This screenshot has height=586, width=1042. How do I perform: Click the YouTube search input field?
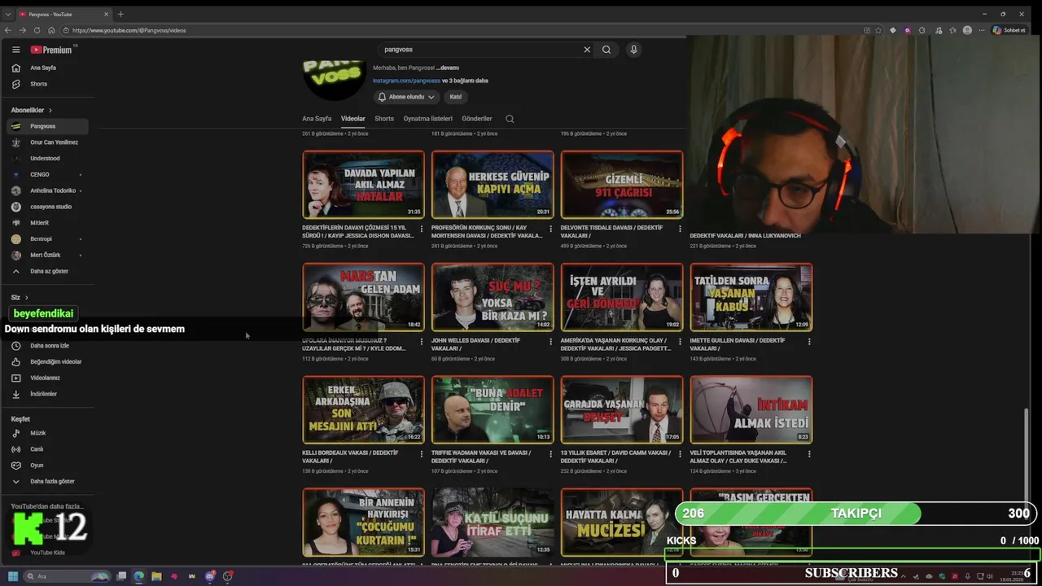[480, 50]
